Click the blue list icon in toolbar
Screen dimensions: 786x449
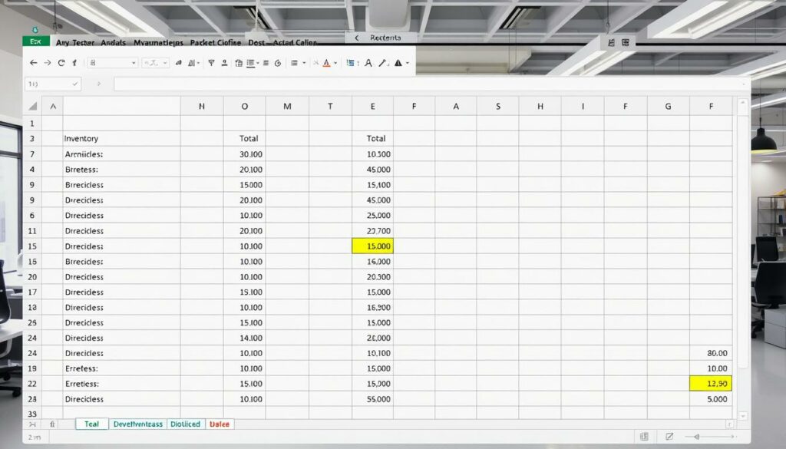coord(350,63)
